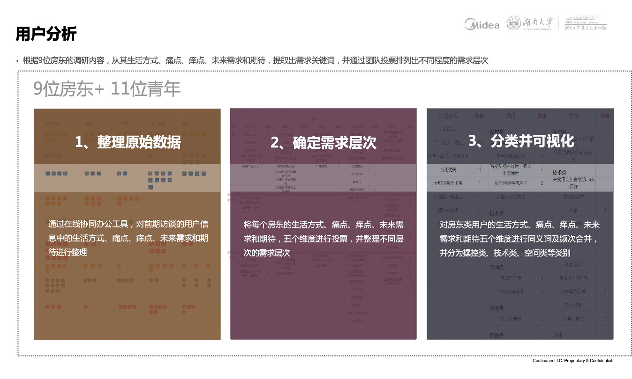Click the 服务类 category label
Image resolution: width=632 pixels, height=379 pixels.
click(497, 308)
